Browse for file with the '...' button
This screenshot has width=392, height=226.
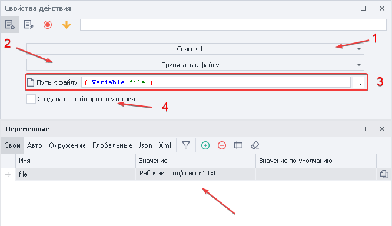[358, 82]
